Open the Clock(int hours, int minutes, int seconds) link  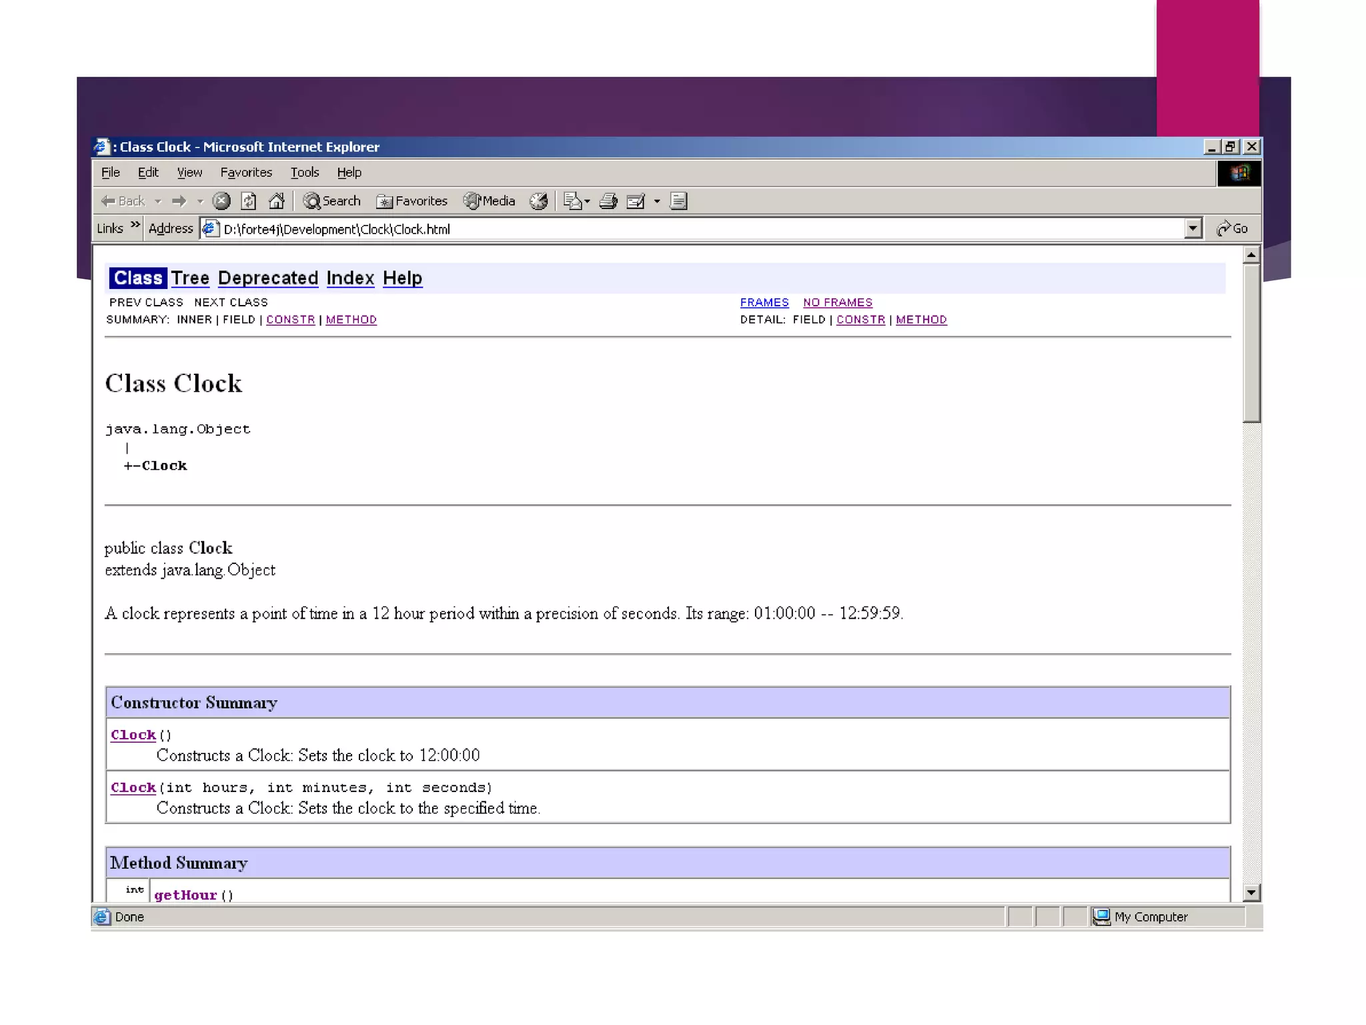coord(133,787)
